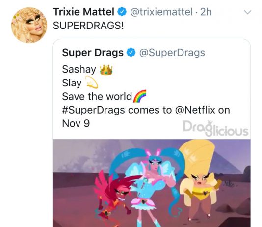Click the Super Drags verified badge

tap(131, 53)
